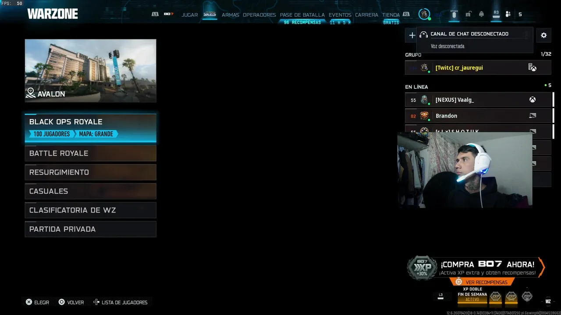Click the third grey 2XP token icon
The height and width of the screenshot is (315, 561).
527,297
